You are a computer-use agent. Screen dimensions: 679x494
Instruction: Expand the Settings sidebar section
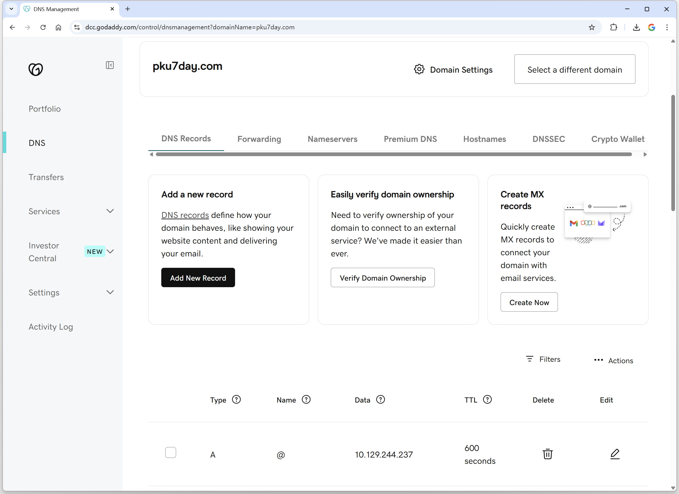click(x=110, y=292)
